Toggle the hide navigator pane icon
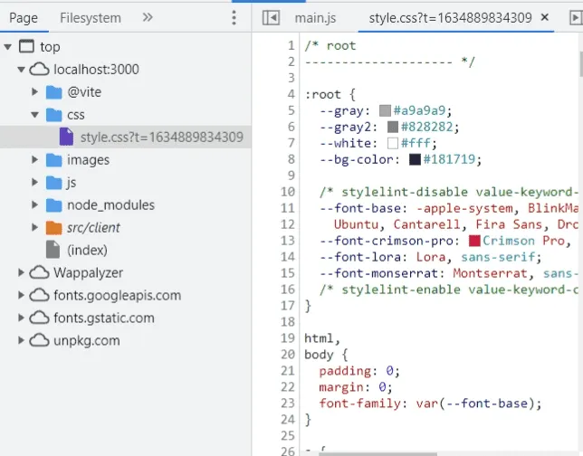Screen dimensions: 583x456 [x=271, y=18]
